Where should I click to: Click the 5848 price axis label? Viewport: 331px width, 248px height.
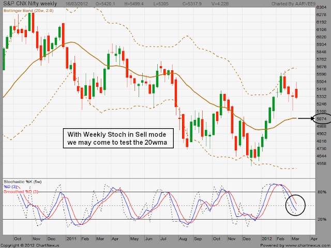point(321,52)
